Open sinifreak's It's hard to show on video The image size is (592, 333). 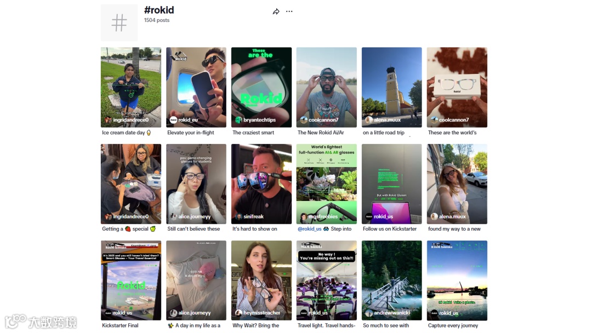(261, 184)
